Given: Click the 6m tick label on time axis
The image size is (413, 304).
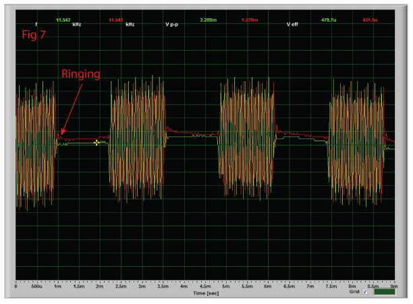Looking at the screenshot, I should point(268,286).
